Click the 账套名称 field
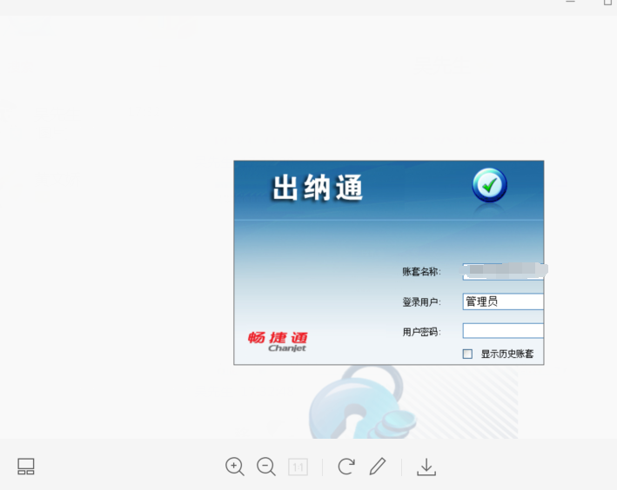Screen dimensions: 617x490 click(x=503, y=272)
